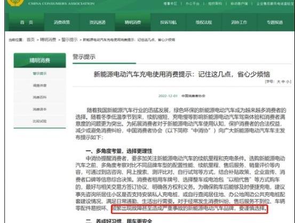The image size is (295, 223).
Task: Set font size to 大 (large)
Action: point(278,82)
